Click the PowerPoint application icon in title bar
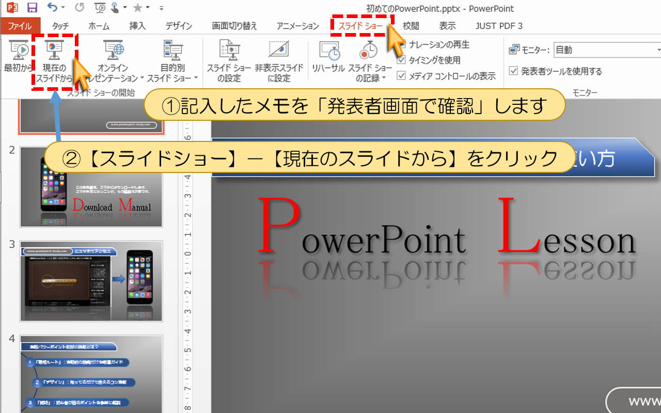661x413 pixels. (x=12, y=8)
